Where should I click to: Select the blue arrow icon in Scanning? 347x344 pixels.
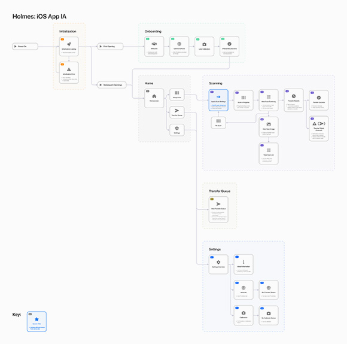pos(218,97)
